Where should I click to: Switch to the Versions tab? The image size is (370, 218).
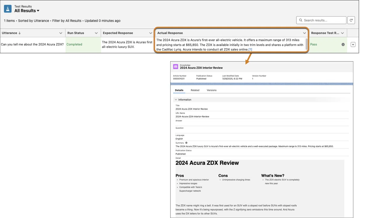click(212, 90)
